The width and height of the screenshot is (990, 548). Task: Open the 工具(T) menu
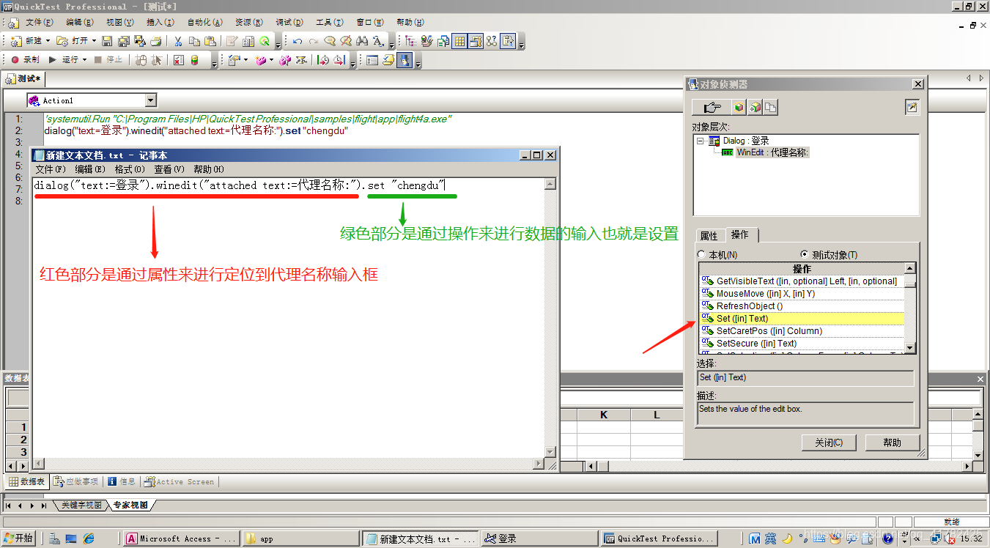pyautogui.click(x=329, y=23)
